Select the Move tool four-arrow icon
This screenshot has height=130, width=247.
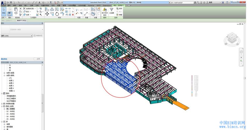(47, 14)
